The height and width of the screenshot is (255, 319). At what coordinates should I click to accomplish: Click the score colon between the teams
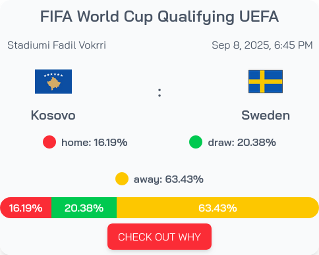point(159,93)
